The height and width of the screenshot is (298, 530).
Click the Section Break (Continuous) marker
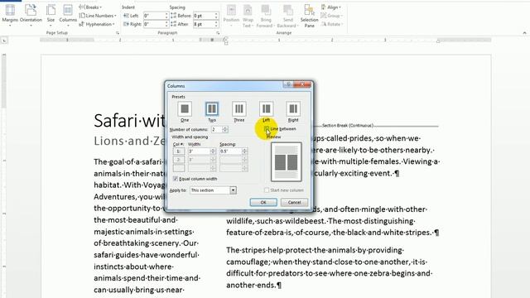[x=348, y=125]
